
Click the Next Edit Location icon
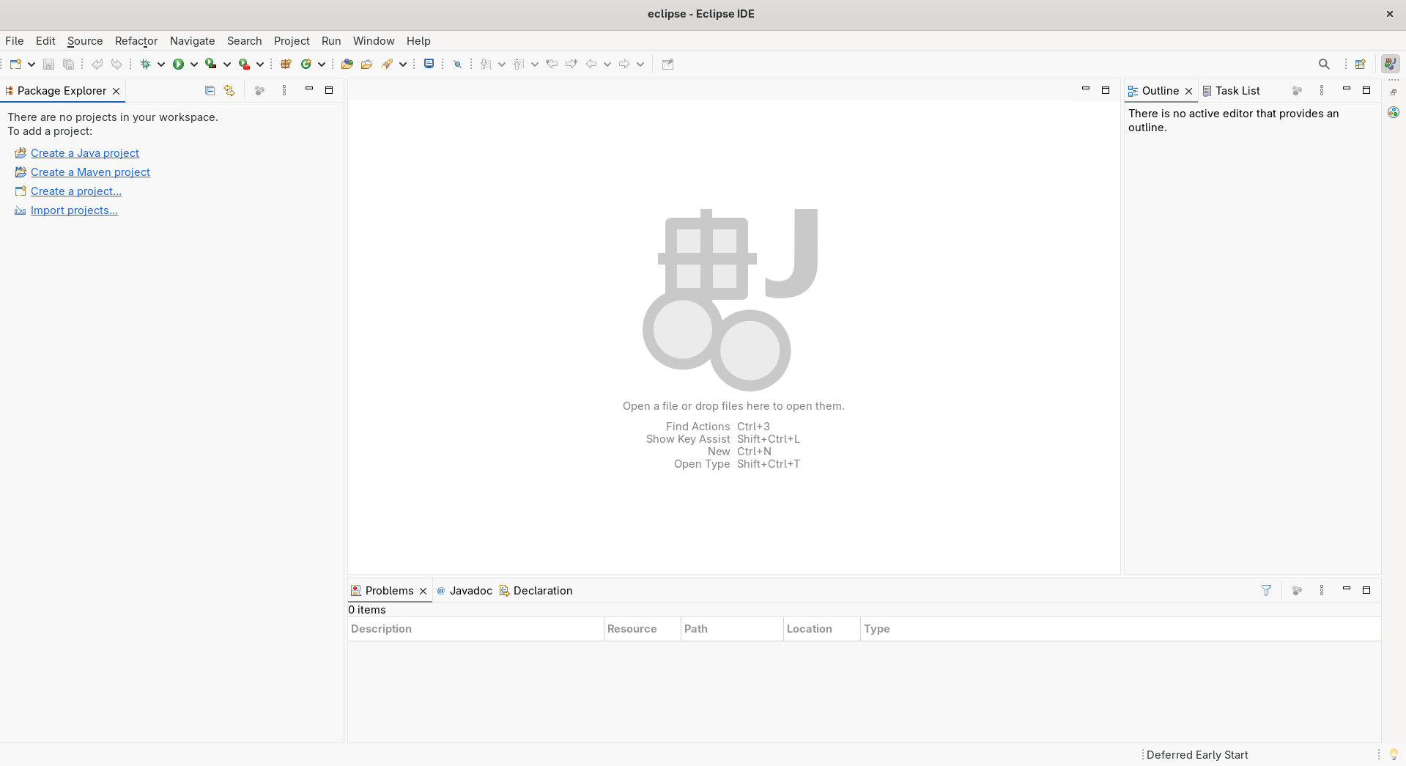pos(571,65)
